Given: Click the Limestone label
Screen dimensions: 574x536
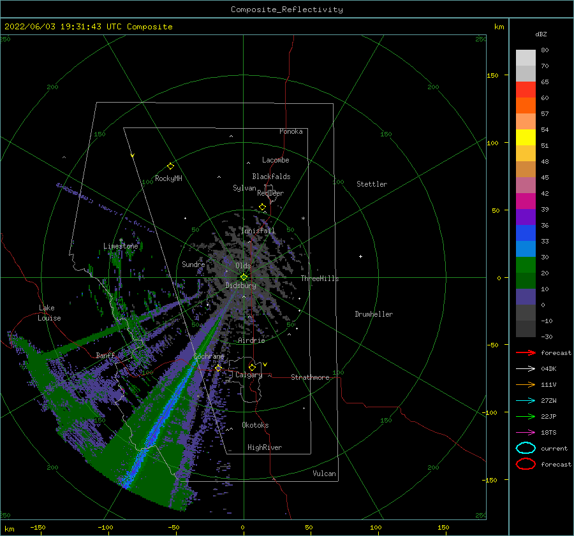Looking at the screenshot, I should 121,246.
